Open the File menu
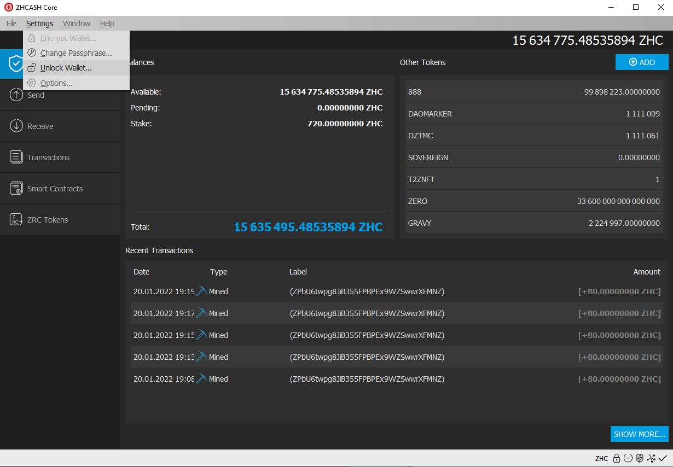673x467 pixels. pos(11,24)
